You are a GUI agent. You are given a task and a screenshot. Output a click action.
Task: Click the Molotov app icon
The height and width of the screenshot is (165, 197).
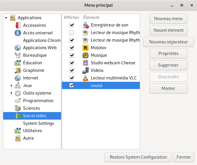coord(86,48)
